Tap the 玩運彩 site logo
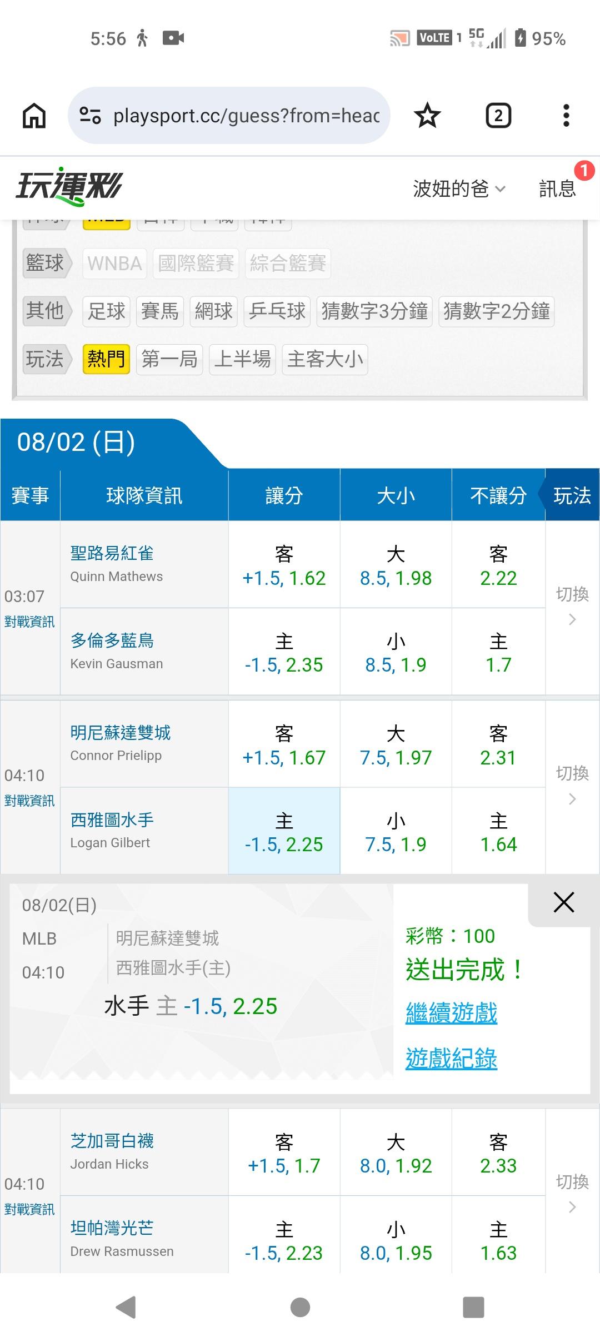 69,187
